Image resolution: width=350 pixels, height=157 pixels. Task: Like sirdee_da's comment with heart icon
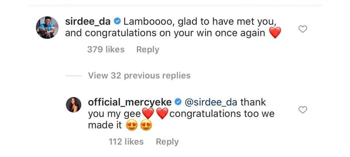303,29
